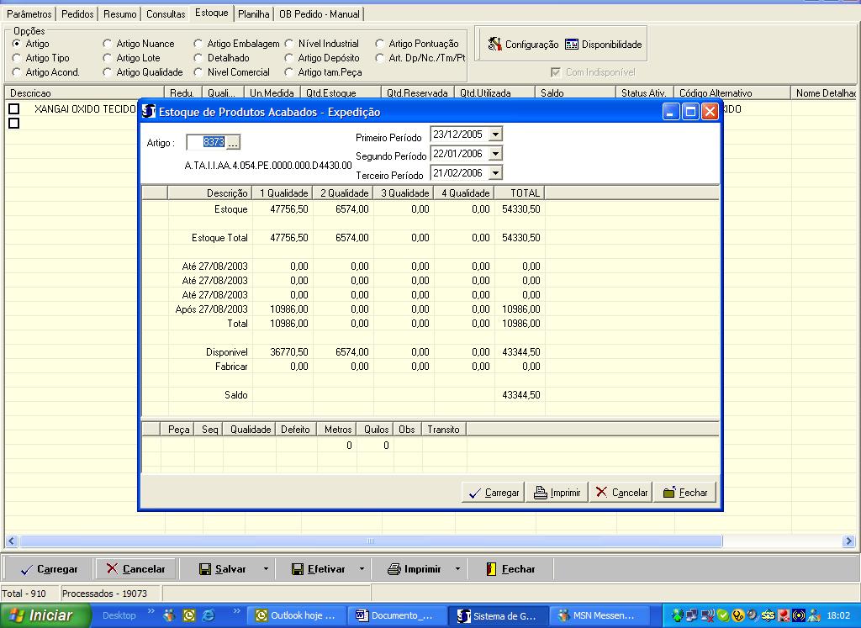Check the box beside XANGAI OXIDO TECIDO
Viewport: 861px width, 628px height.
[14, 109]
